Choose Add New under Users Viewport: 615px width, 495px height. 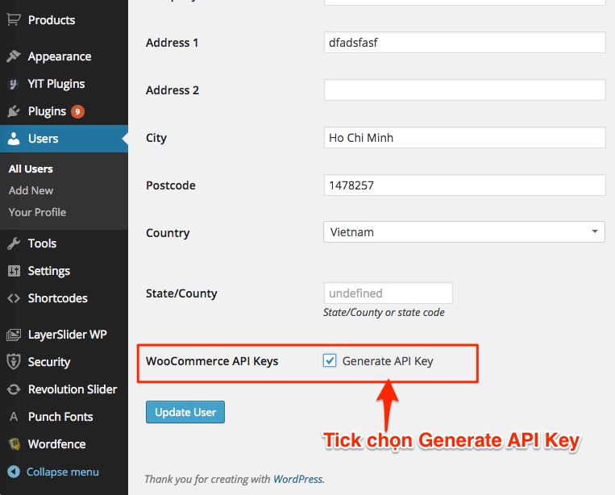[x=31, y=190]
